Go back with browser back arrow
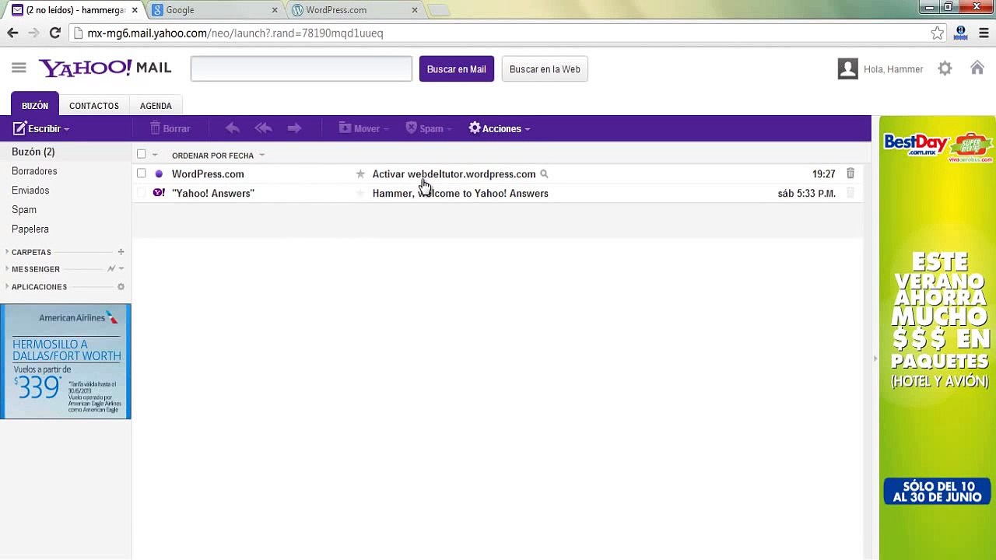 click(x=12, y=33)
